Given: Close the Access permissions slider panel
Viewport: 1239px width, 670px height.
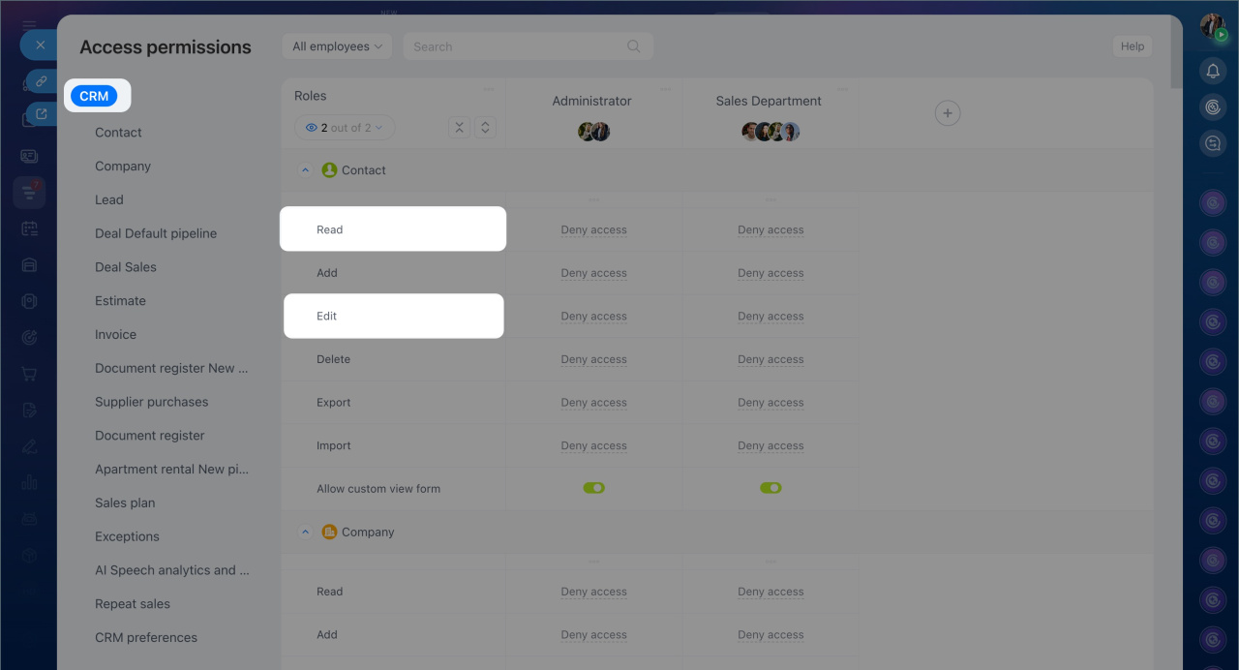Looking at the screenshot, I should tap(40, 45).
